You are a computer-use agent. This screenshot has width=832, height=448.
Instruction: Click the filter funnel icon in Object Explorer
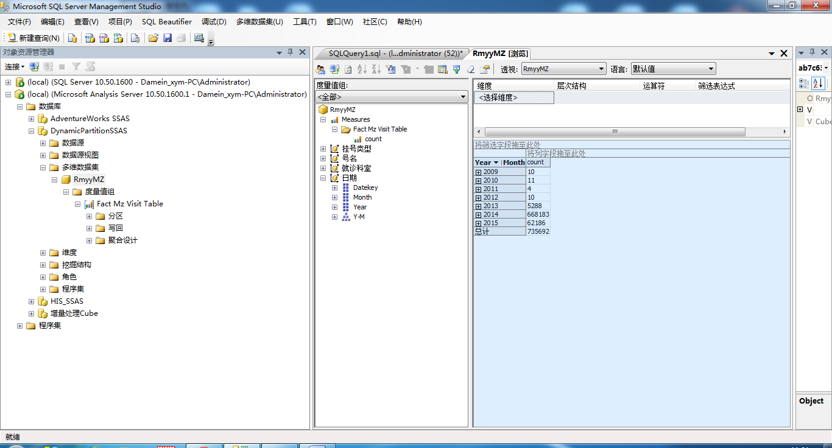coord(76,66)
